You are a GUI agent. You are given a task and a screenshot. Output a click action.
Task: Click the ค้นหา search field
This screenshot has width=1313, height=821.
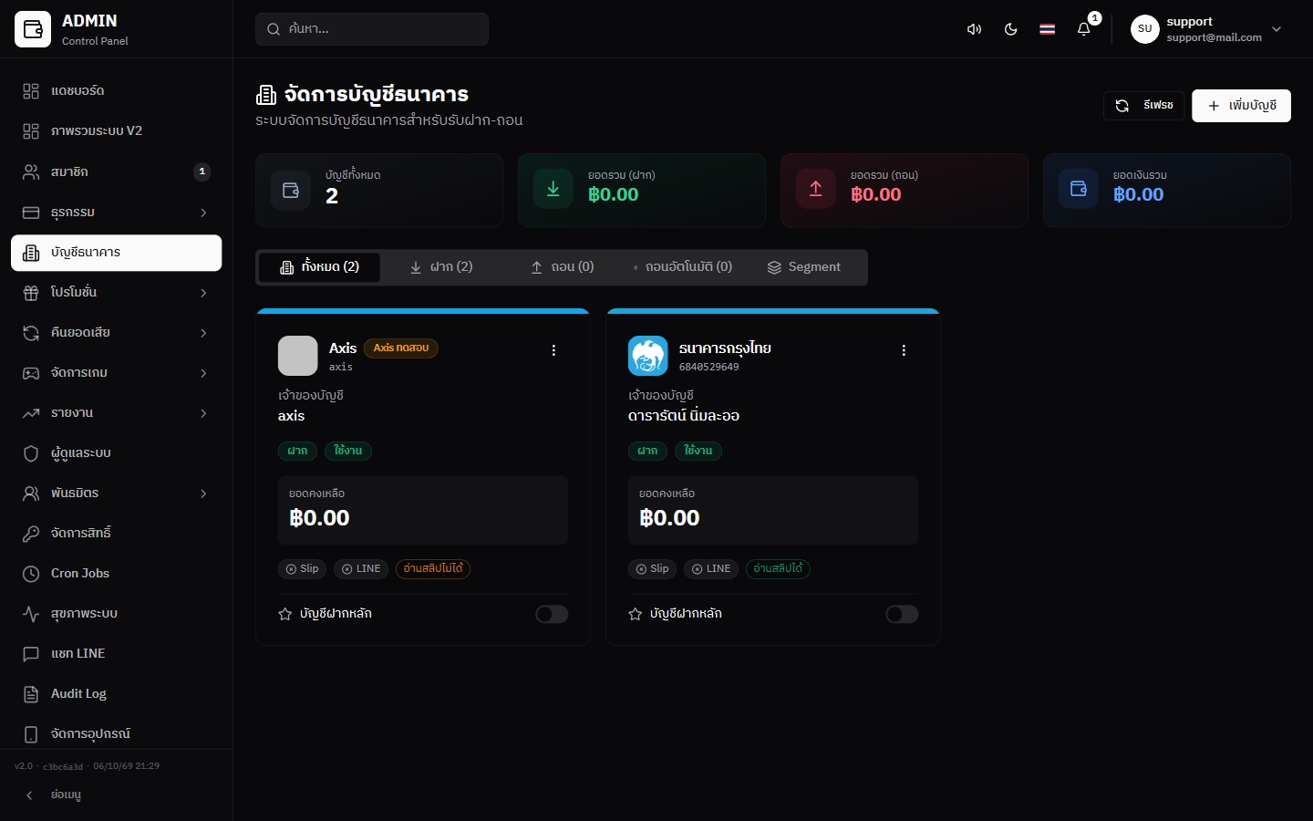pyautogui.click(x=372, y=29)
